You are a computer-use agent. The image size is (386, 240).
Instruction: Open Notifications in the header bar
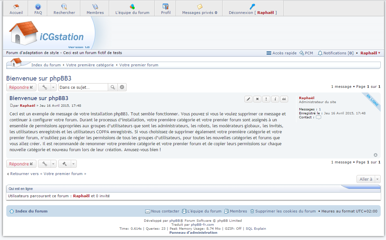pos(335,53)
